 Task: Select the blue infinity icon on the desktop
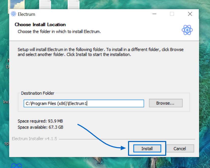click(x=17, y=166)
